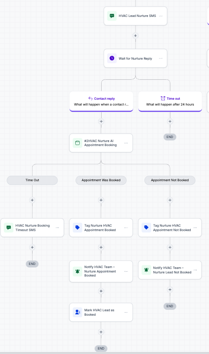This screenshot has height=354, width=209.
Task: Click the tag icon on Tag Nurture HVAC Appointment Not Booked
Action: 146,228
